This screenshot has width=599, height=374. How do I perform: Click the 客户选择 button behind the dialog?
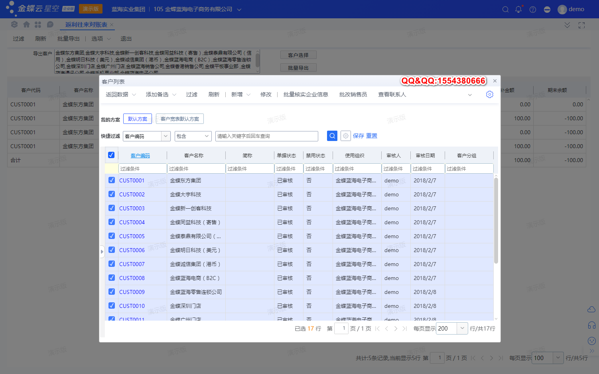(x=298, y=55)
